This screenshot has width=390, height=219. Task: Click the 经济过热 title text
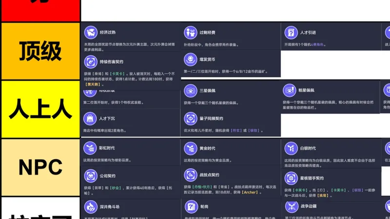(108, 32)
